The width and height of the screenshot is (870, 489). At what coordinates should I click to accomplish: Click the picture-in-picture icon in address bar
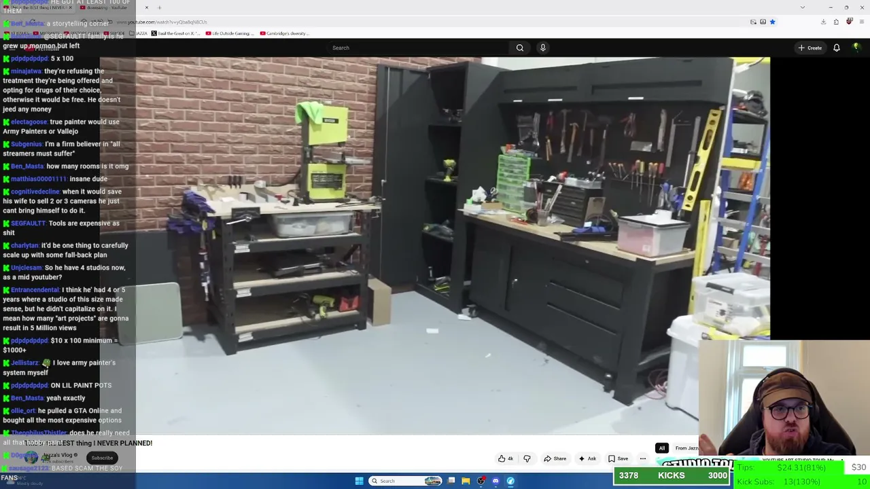click(753, 22)
